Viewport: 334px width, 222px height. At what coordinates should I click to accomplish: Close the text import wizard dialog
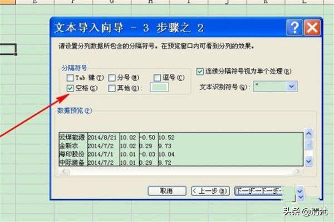pyautogui.click(x=312, y=27)
